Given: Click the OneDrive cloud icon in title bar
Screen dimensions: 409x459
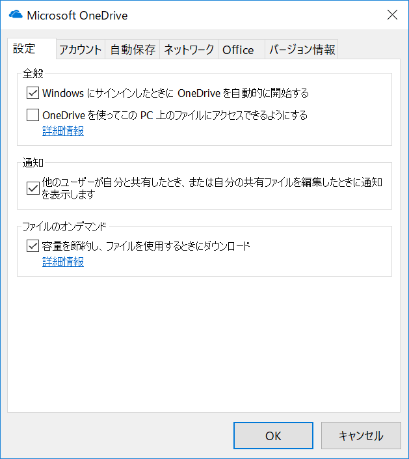Looking at the screenshot, I should pos(16,14).
